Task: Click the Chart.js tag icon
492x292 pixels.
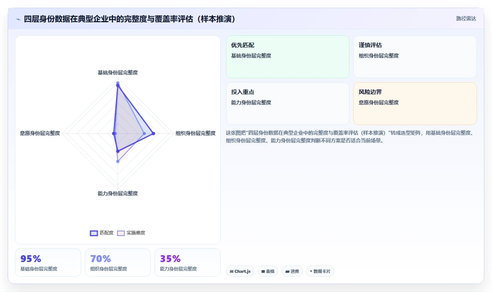Action: [231, 271]
